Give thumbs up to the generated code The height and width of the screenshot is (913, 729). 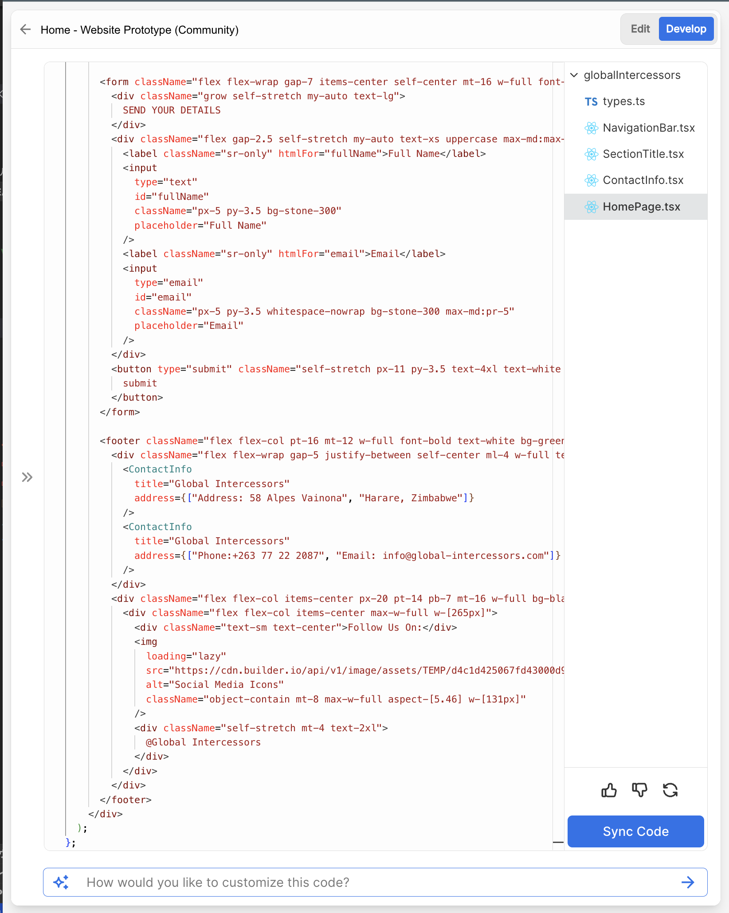pyautogui.click(x=609, y=790)
